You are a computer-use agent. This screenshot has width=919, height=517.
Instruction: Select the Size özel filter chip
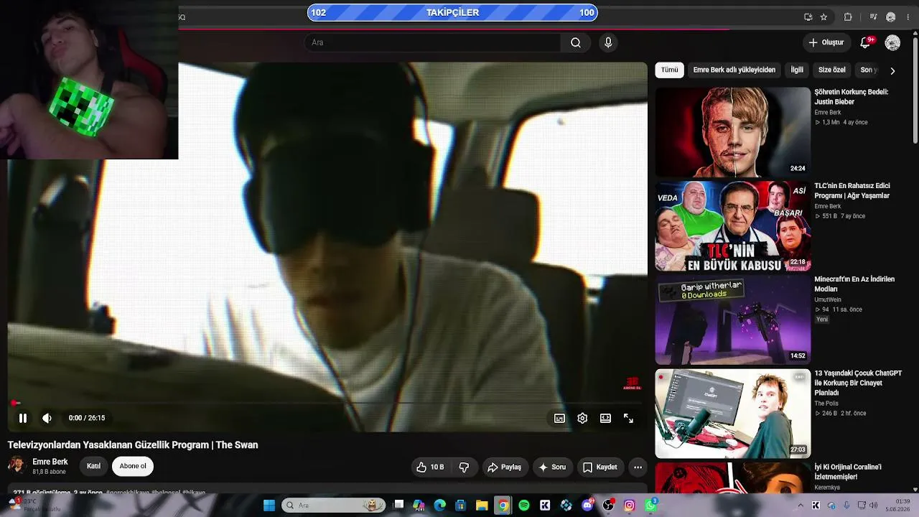coord(832,70)
